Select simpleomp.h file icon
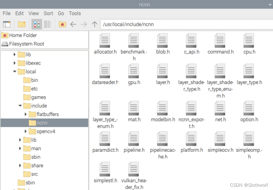Viewport: 273px width, 190px height. tap(249, 139)
